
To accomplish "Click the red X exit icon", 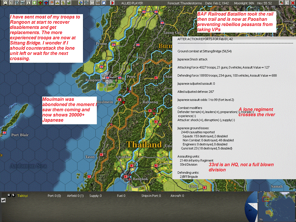I will click(293, 3).
